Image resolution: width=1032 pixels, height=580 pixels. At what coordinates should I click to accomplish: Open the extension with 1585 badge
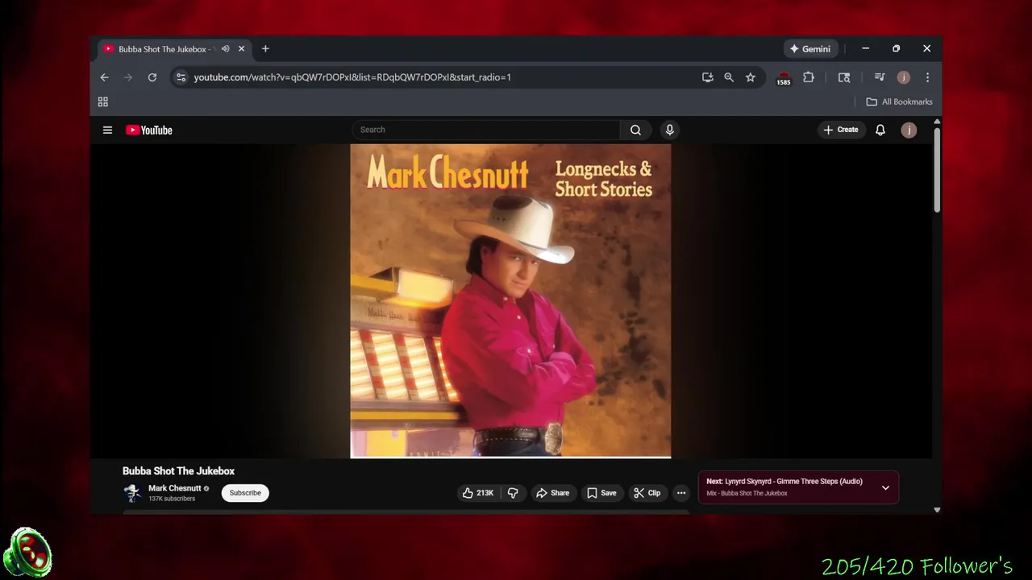pos(784,78)
